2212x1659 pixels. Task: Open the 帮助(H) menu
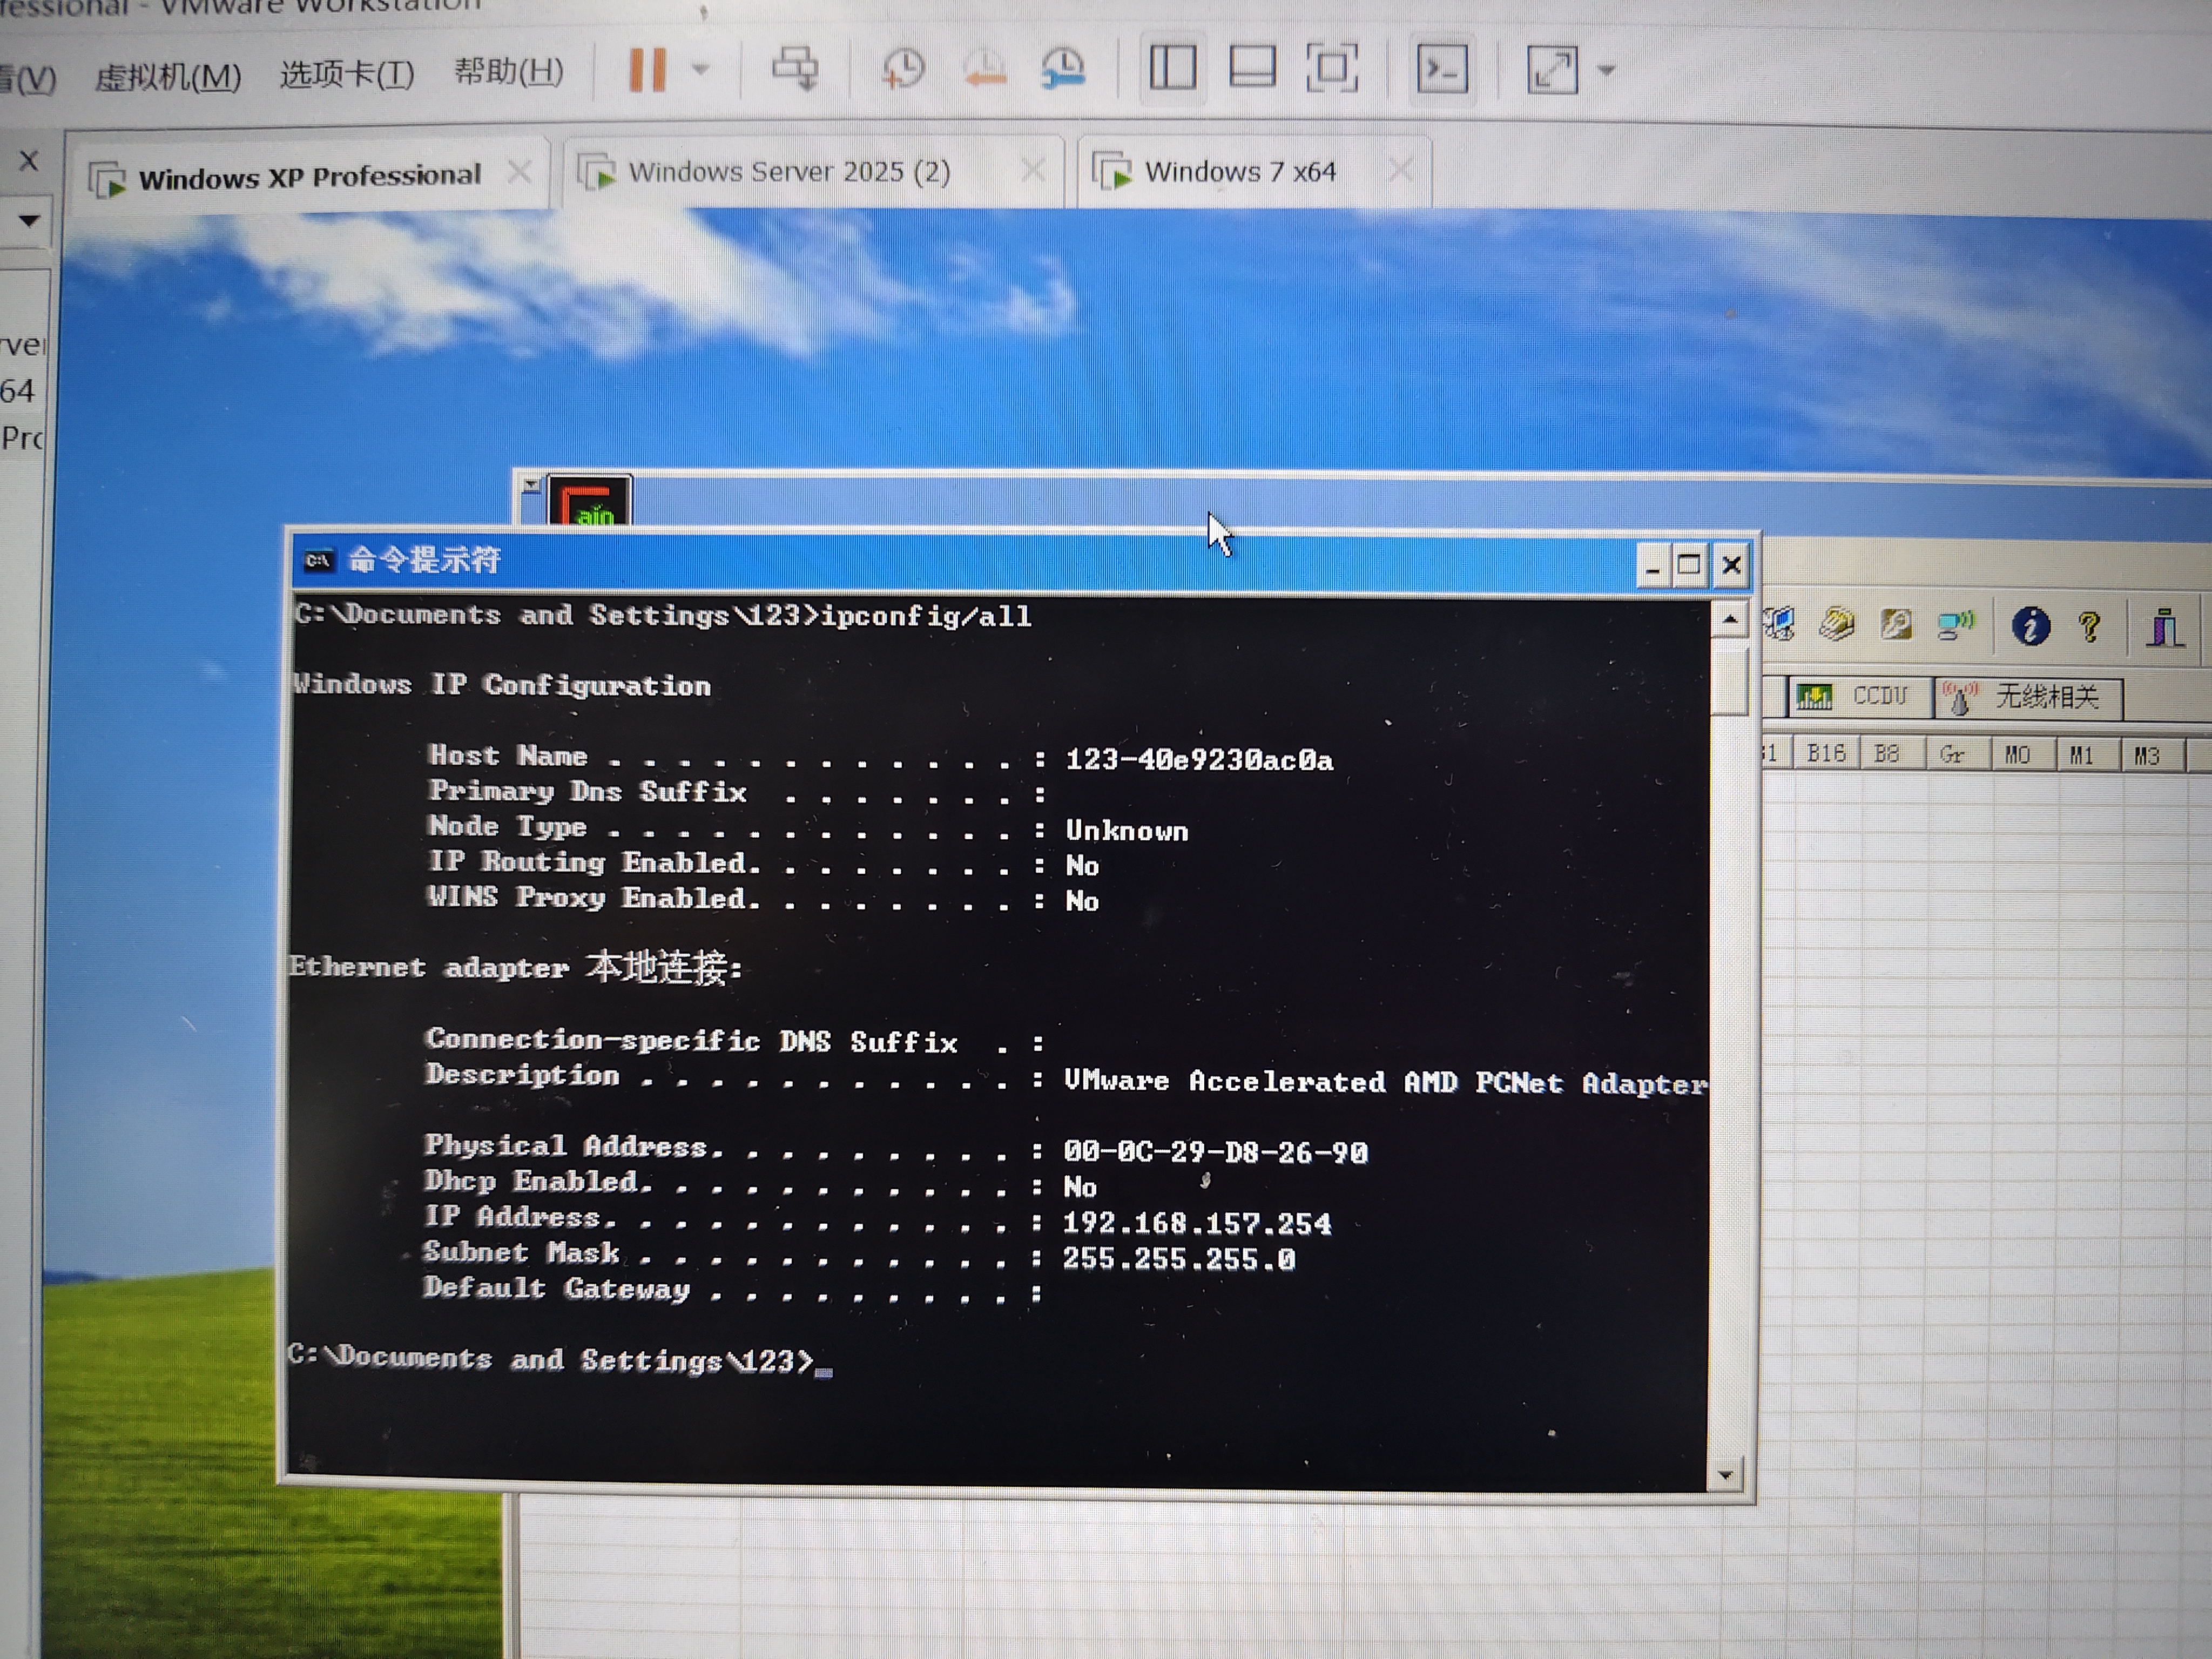point(508,72)
